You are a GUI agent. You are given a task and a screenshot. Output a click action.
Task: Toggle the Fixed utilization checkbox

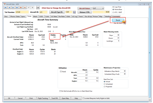pyautogui.click(x=61, y=72)
